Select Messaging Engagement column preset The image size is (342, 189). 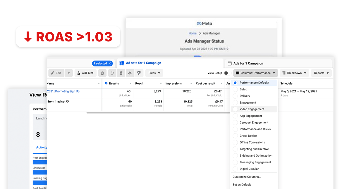pyautogui.click(x=254, y=162)
